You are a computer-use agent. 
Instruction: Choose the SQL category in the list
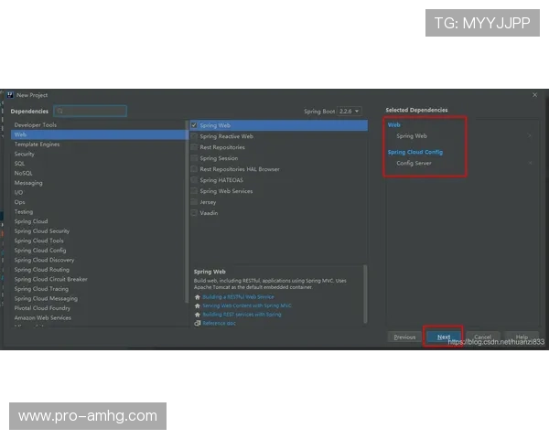pos(20,164)
